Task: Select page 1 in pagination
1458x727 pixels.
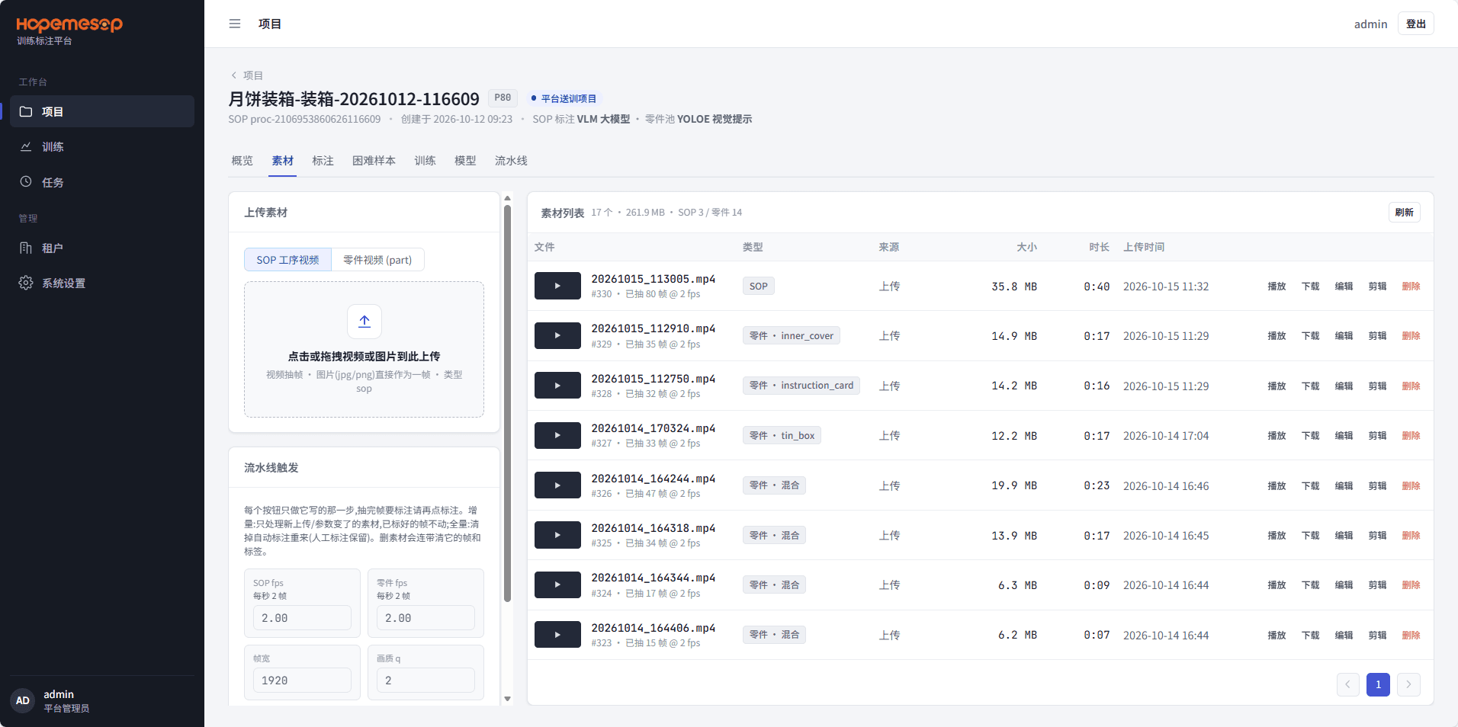Action: (x=1378, y=684)
